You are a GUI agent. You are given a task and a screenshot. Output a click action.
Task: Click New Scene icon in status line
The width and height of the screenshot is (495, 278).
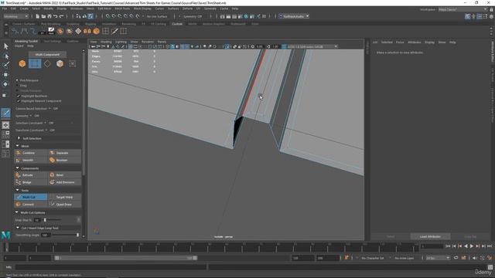(x=38, y=16)
